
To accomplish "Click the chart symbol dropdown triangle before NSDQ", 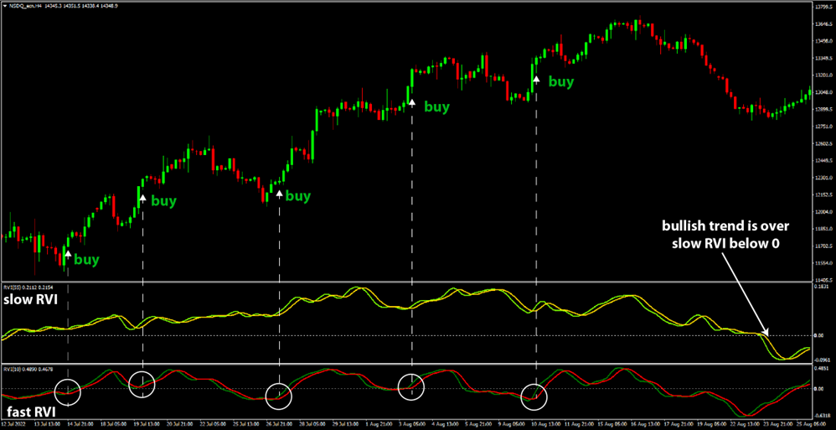I will coord(4,7).
